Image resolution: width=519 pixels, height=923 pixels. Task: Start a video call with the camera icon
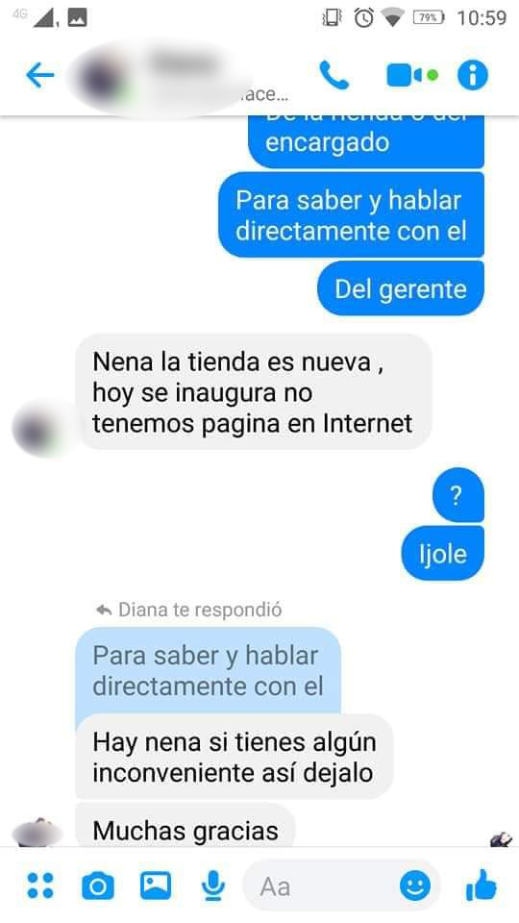click(x=411, y=75)
